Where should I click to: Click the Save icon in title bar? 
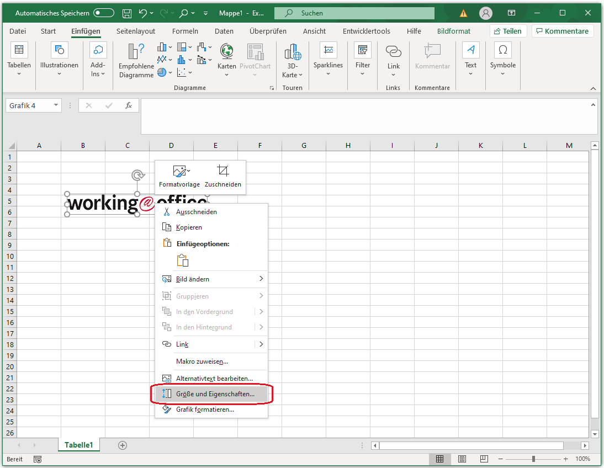pyautogui.click(x=127, y=13)
